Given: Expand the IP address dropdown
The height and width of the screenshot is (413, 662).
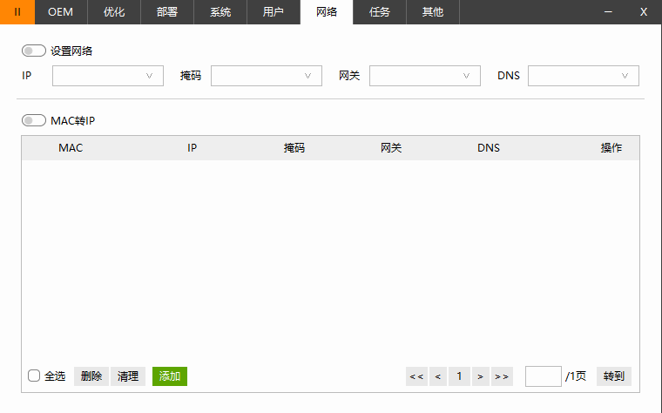Looking at the screenshot, I should click(x=108, y=76).
